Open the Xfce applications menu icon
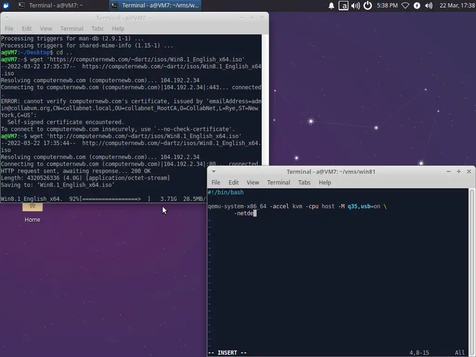The image size is (476, 357). (x=6, y=6)
